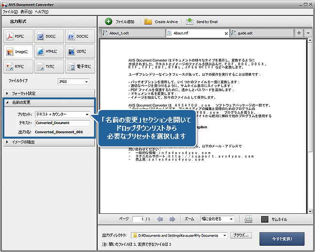Open the preset dropdown テキスト+カウンター
Screen dimensions: 315x252
pos(63,114)
